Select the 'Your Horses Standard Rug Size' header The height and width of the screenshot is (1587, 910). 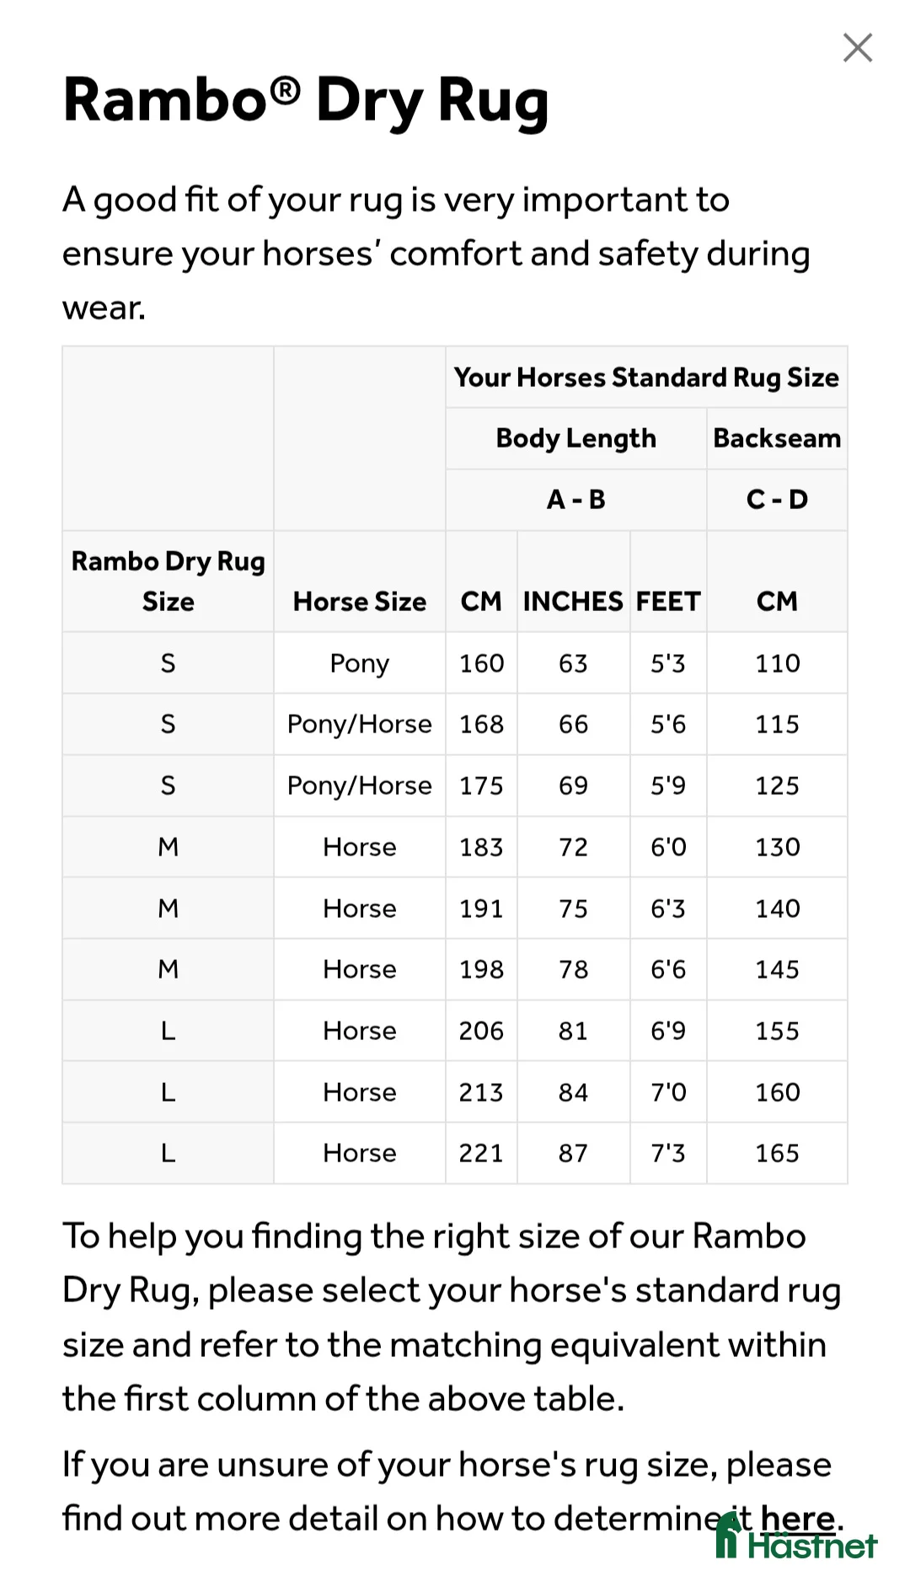[646, 378]
